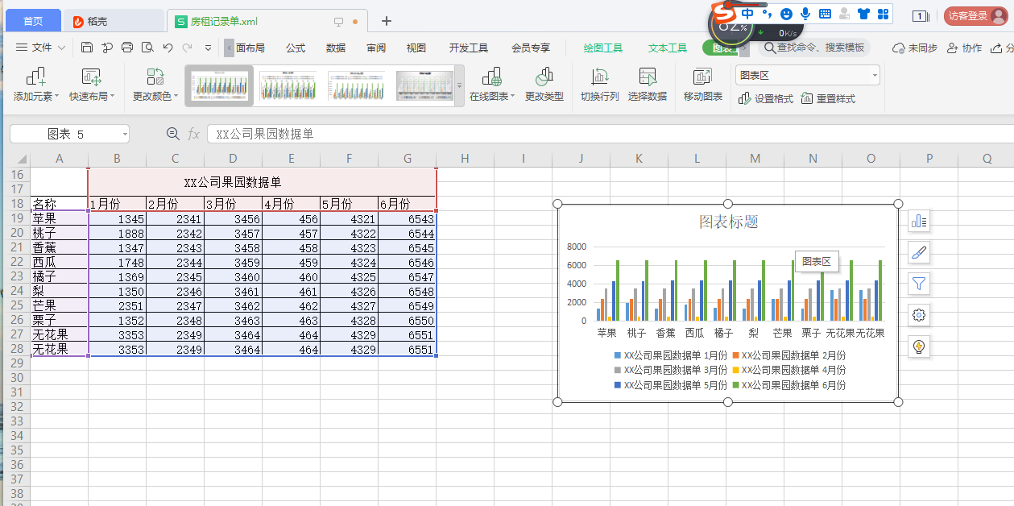1014x506 pixels.
Task: Click the chart settings gear icon
Action: point(918,315)
